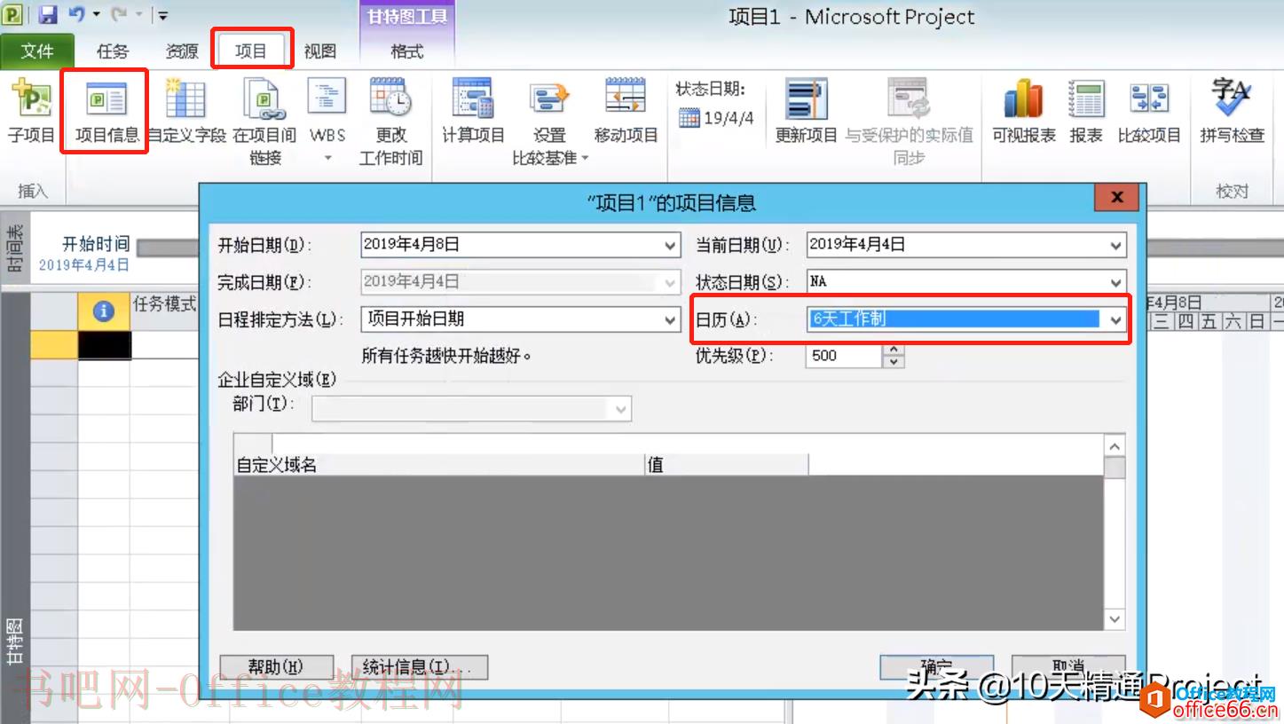Open the File (文件) tab

point(37,51)
